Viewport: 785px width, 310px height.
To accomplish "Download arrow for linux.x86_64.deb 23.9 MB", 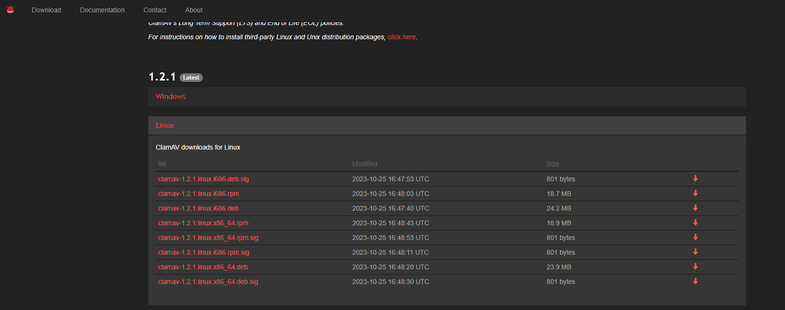I will [696, 266].
